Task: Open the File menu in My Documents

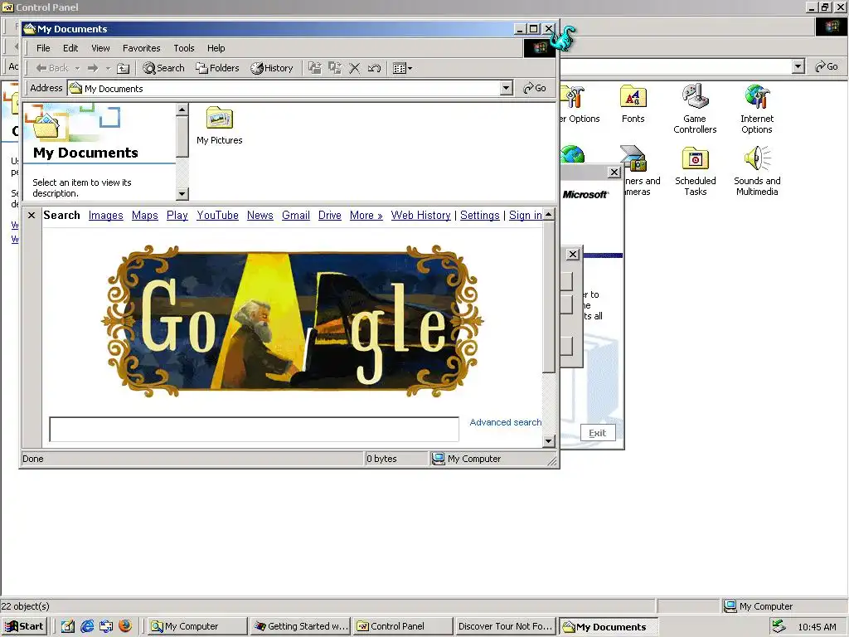Action: coord(43,48)
